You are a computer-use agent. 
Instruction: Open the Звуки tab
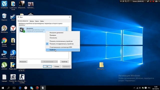[37, 21]
